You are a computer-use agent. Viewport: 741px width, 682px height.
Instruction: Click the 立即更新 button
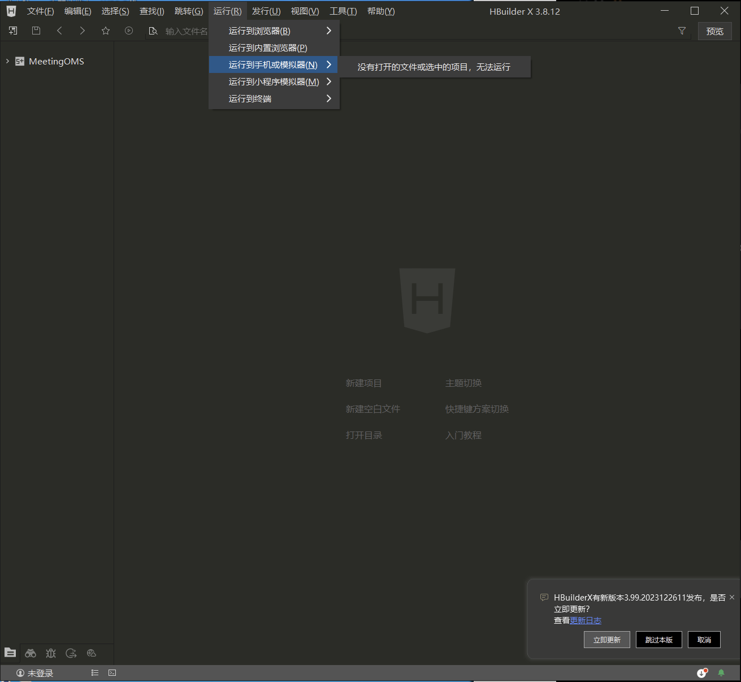[x=606, y=640]
